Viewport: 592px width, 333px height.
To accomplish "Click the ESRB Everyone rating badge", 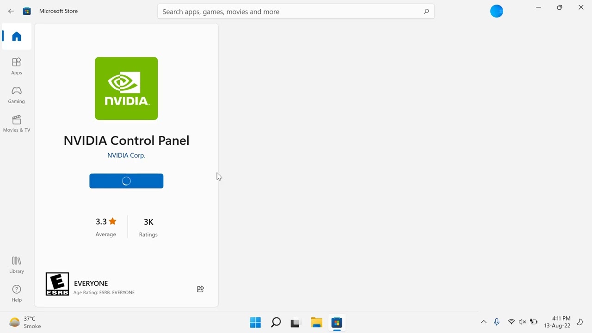I will [x=57, y=284].
